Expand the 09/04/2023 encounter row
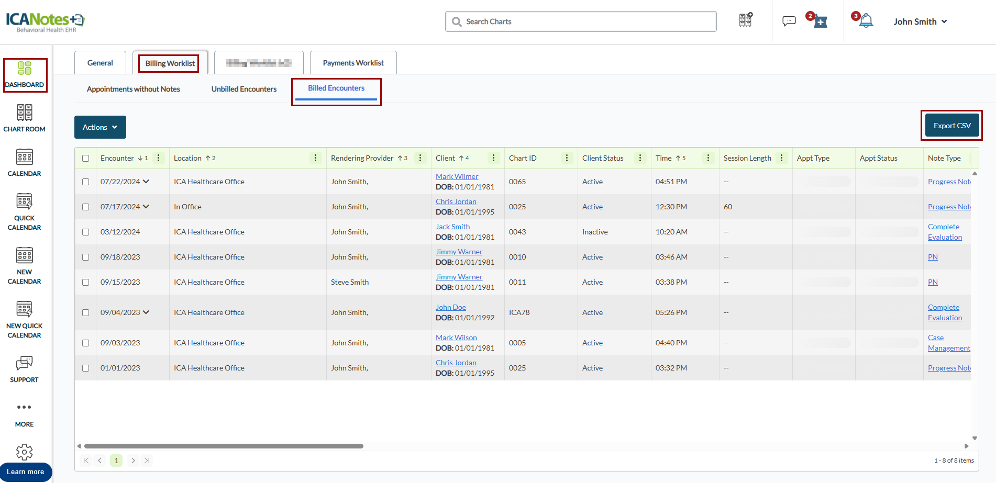Screen dimensions: 996x483 tap(146, 312)
